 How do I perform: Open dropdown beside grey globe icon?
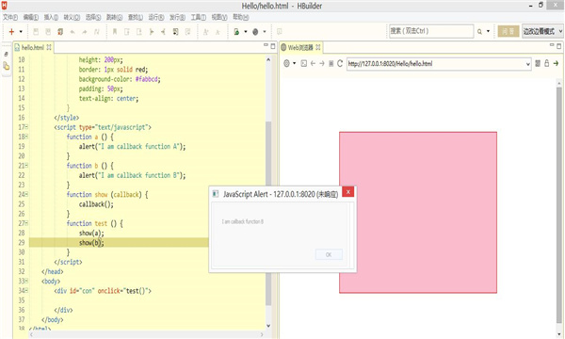click(264, 32)
